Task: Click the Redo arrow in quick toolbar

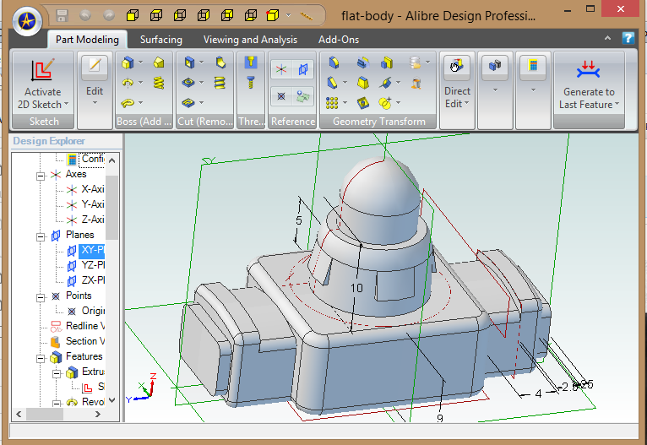Action: tap(109, 16)
